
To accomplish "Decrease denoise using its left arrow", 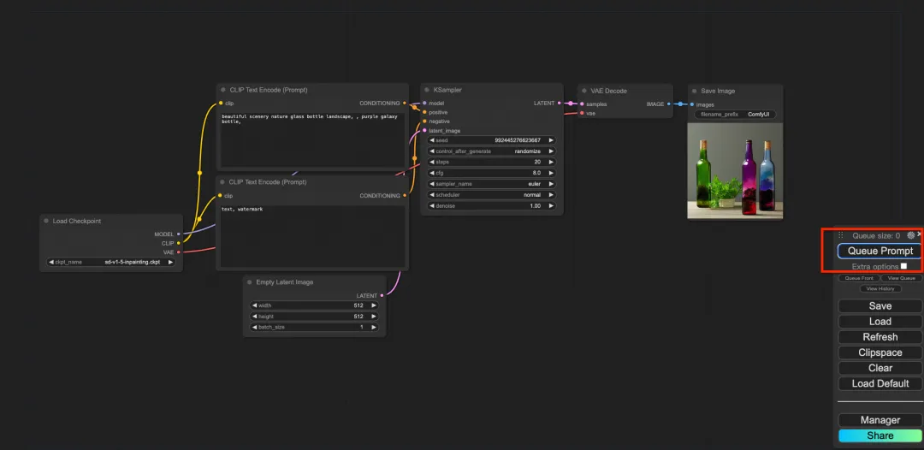I will [x=432, y=206].
